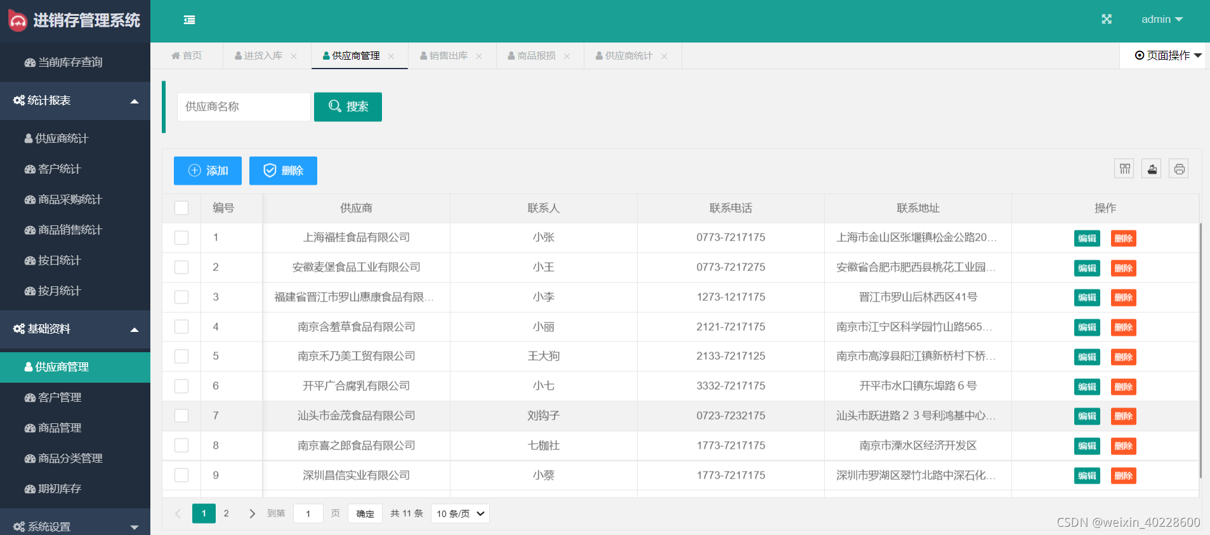Collapse the 基础资料 menu group

point(75,329)
